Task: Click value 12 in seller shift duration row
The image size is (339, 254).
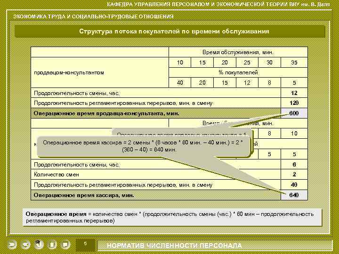Action: 294,93
